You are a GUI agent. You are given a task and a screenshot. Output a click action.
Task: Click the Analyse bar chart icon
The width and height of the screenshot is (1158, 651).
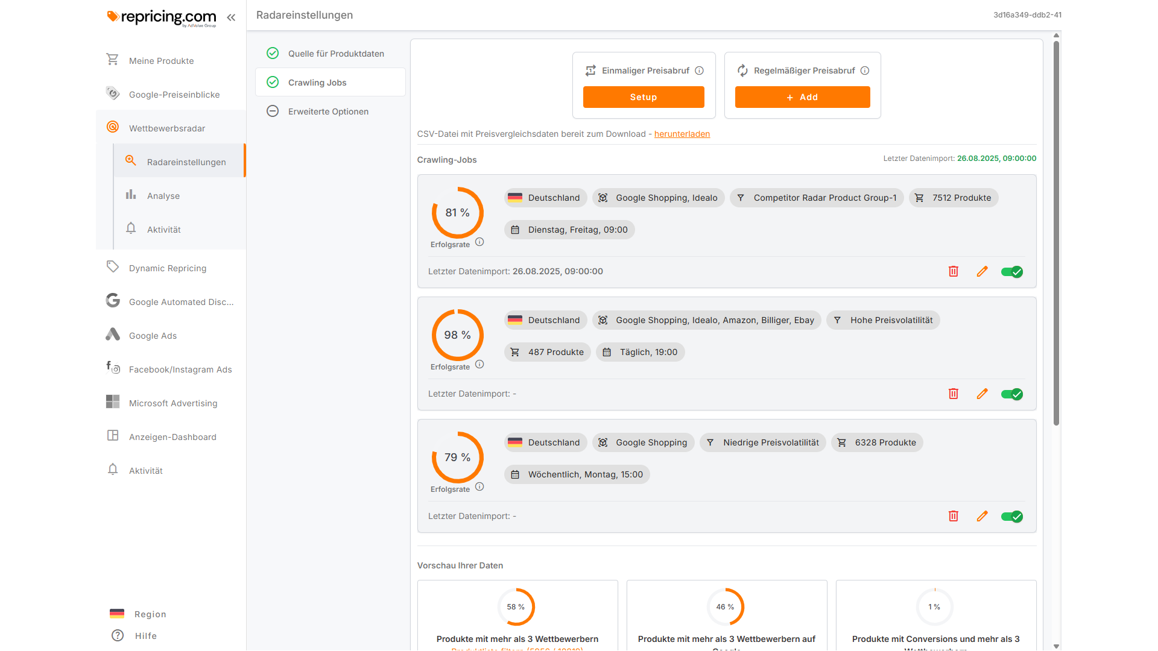[131, 194]
